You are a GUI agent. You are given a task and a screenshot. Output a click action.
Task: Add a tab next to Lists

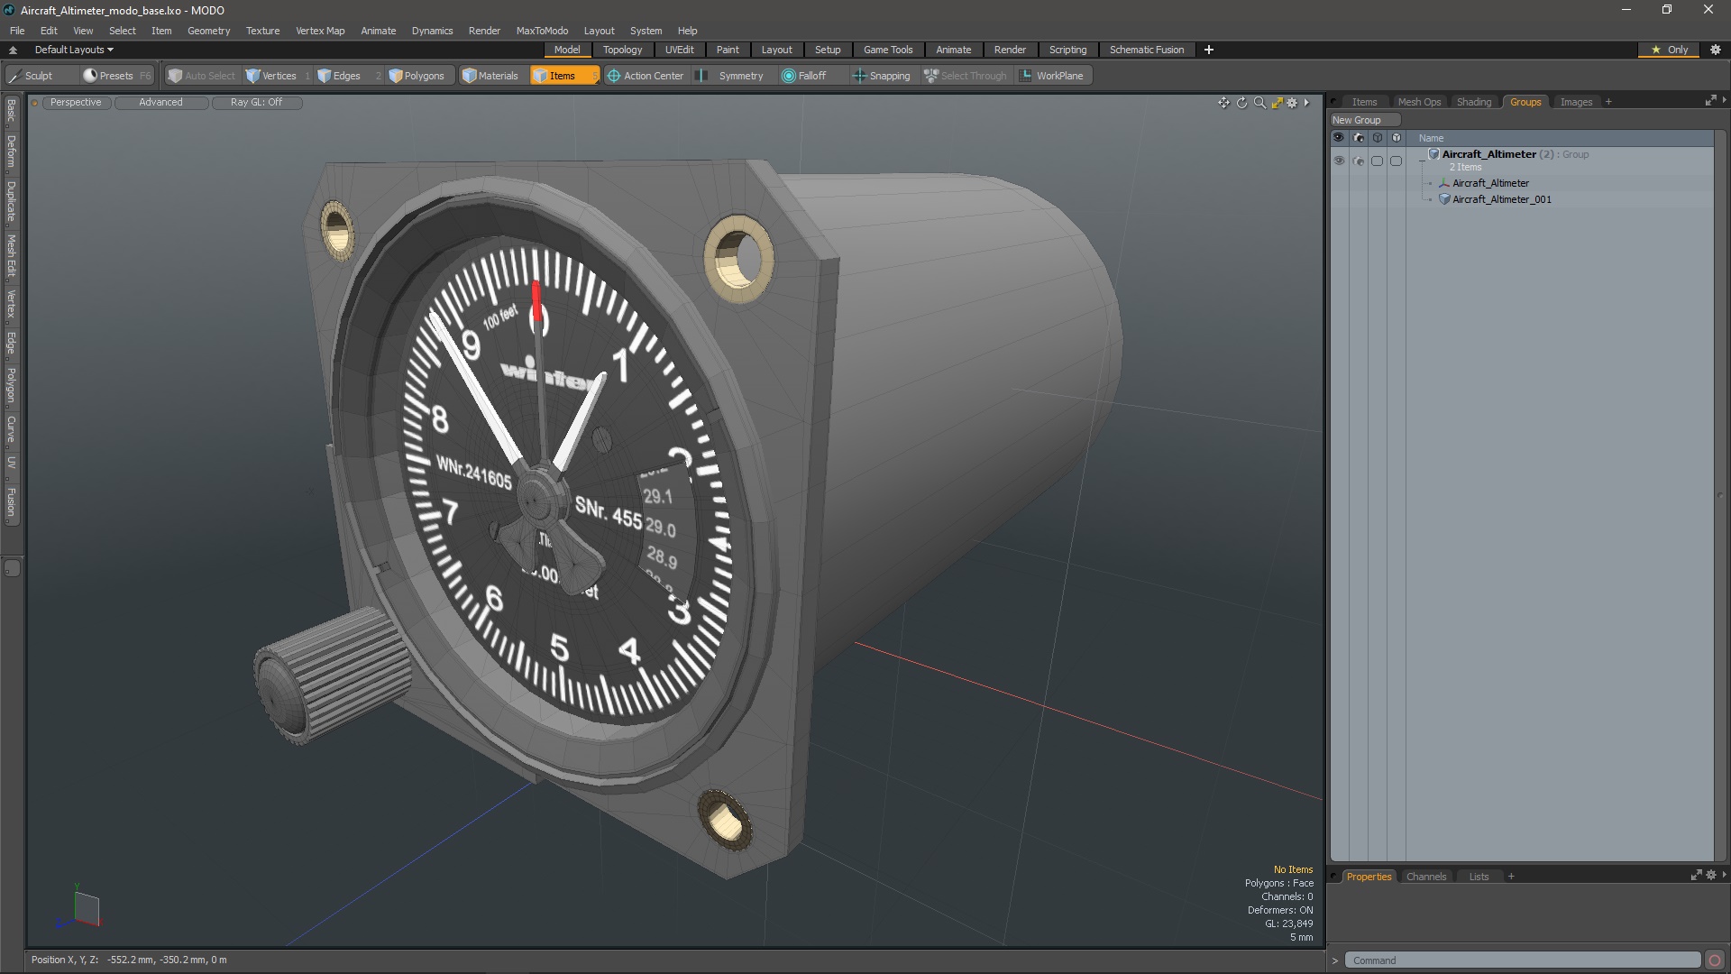[x=1511, y=877]
